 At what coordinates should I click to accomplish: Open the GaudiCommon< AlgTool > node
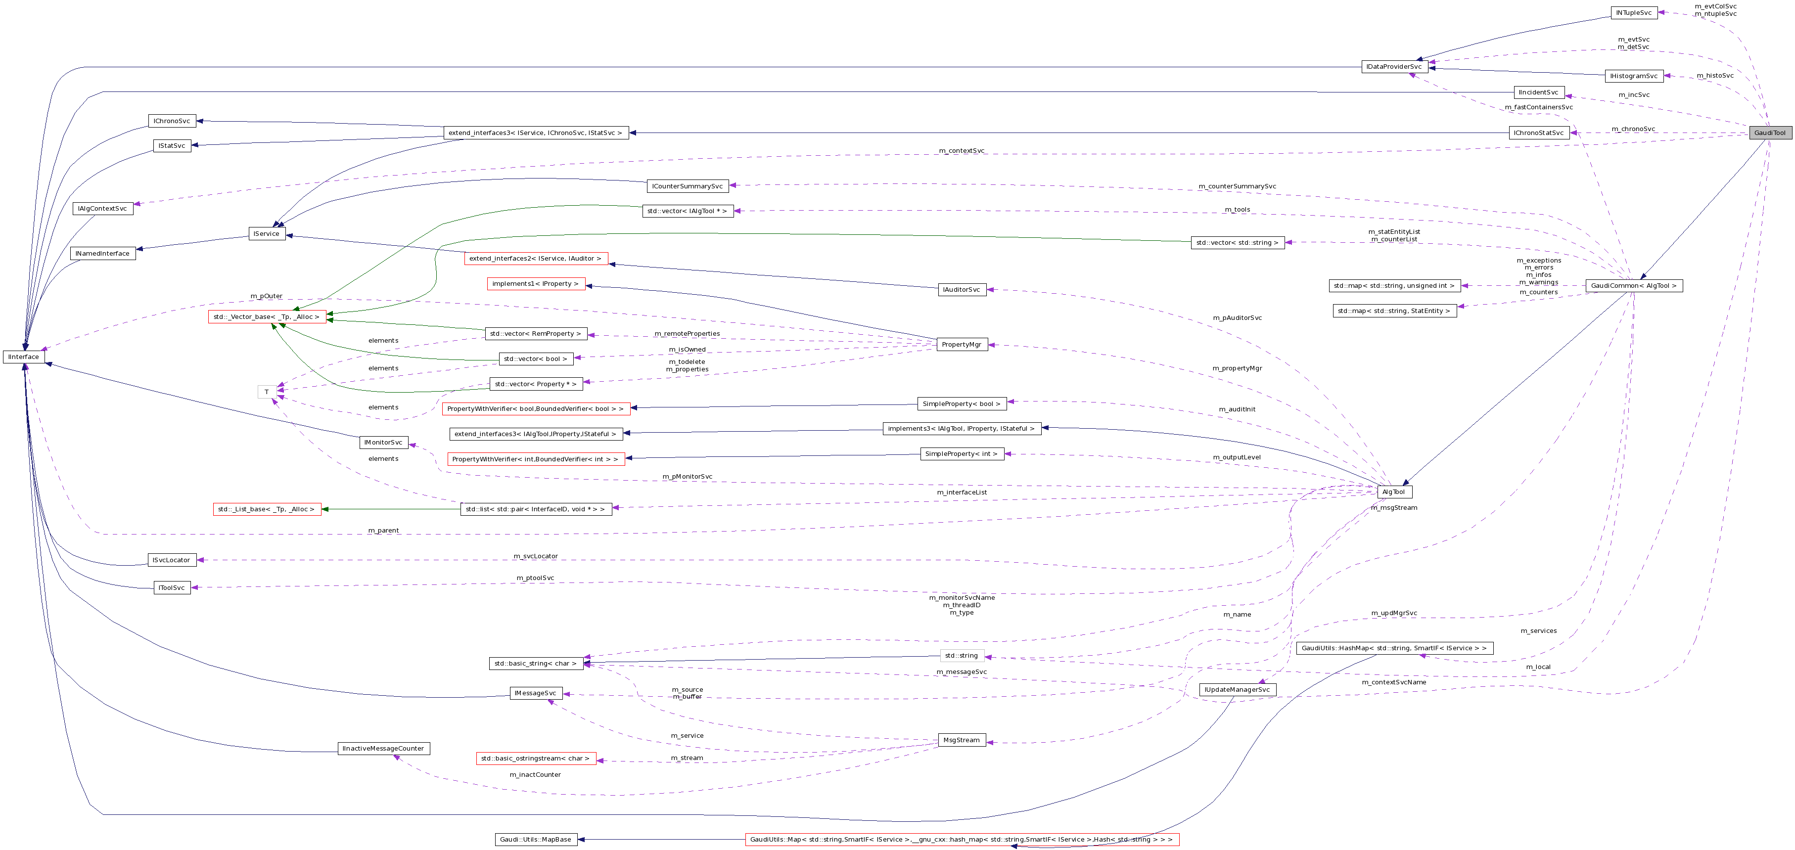point(1633,286)
